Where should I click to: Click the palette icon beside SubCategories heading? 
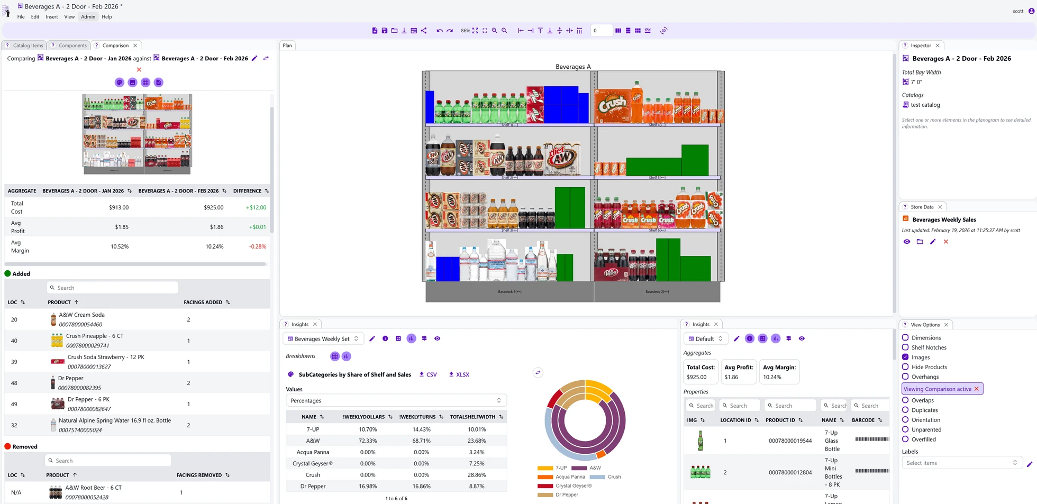click(x=290, y=374)
